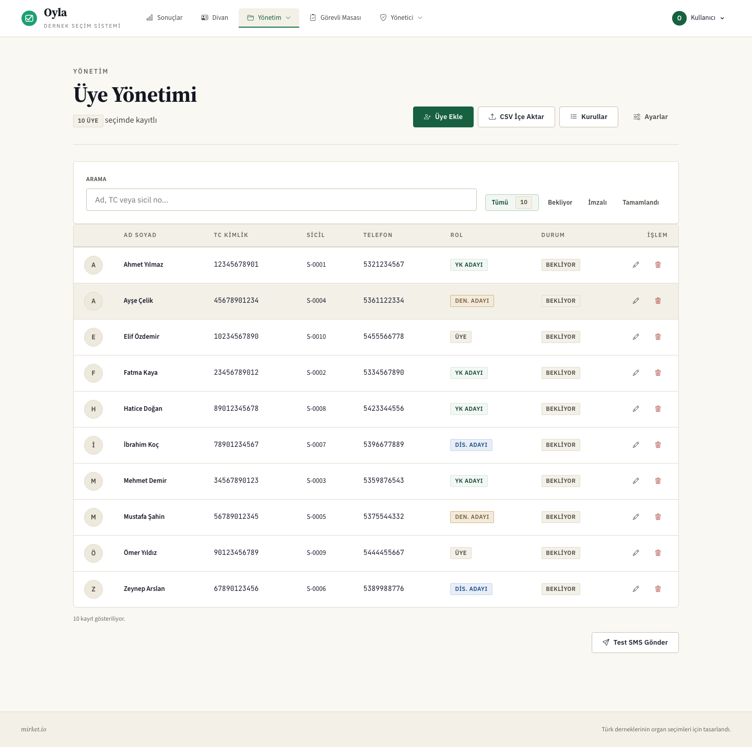Open the Kurullar button
The width and height of the screenshot is (752, 747).
click(589, 117)
